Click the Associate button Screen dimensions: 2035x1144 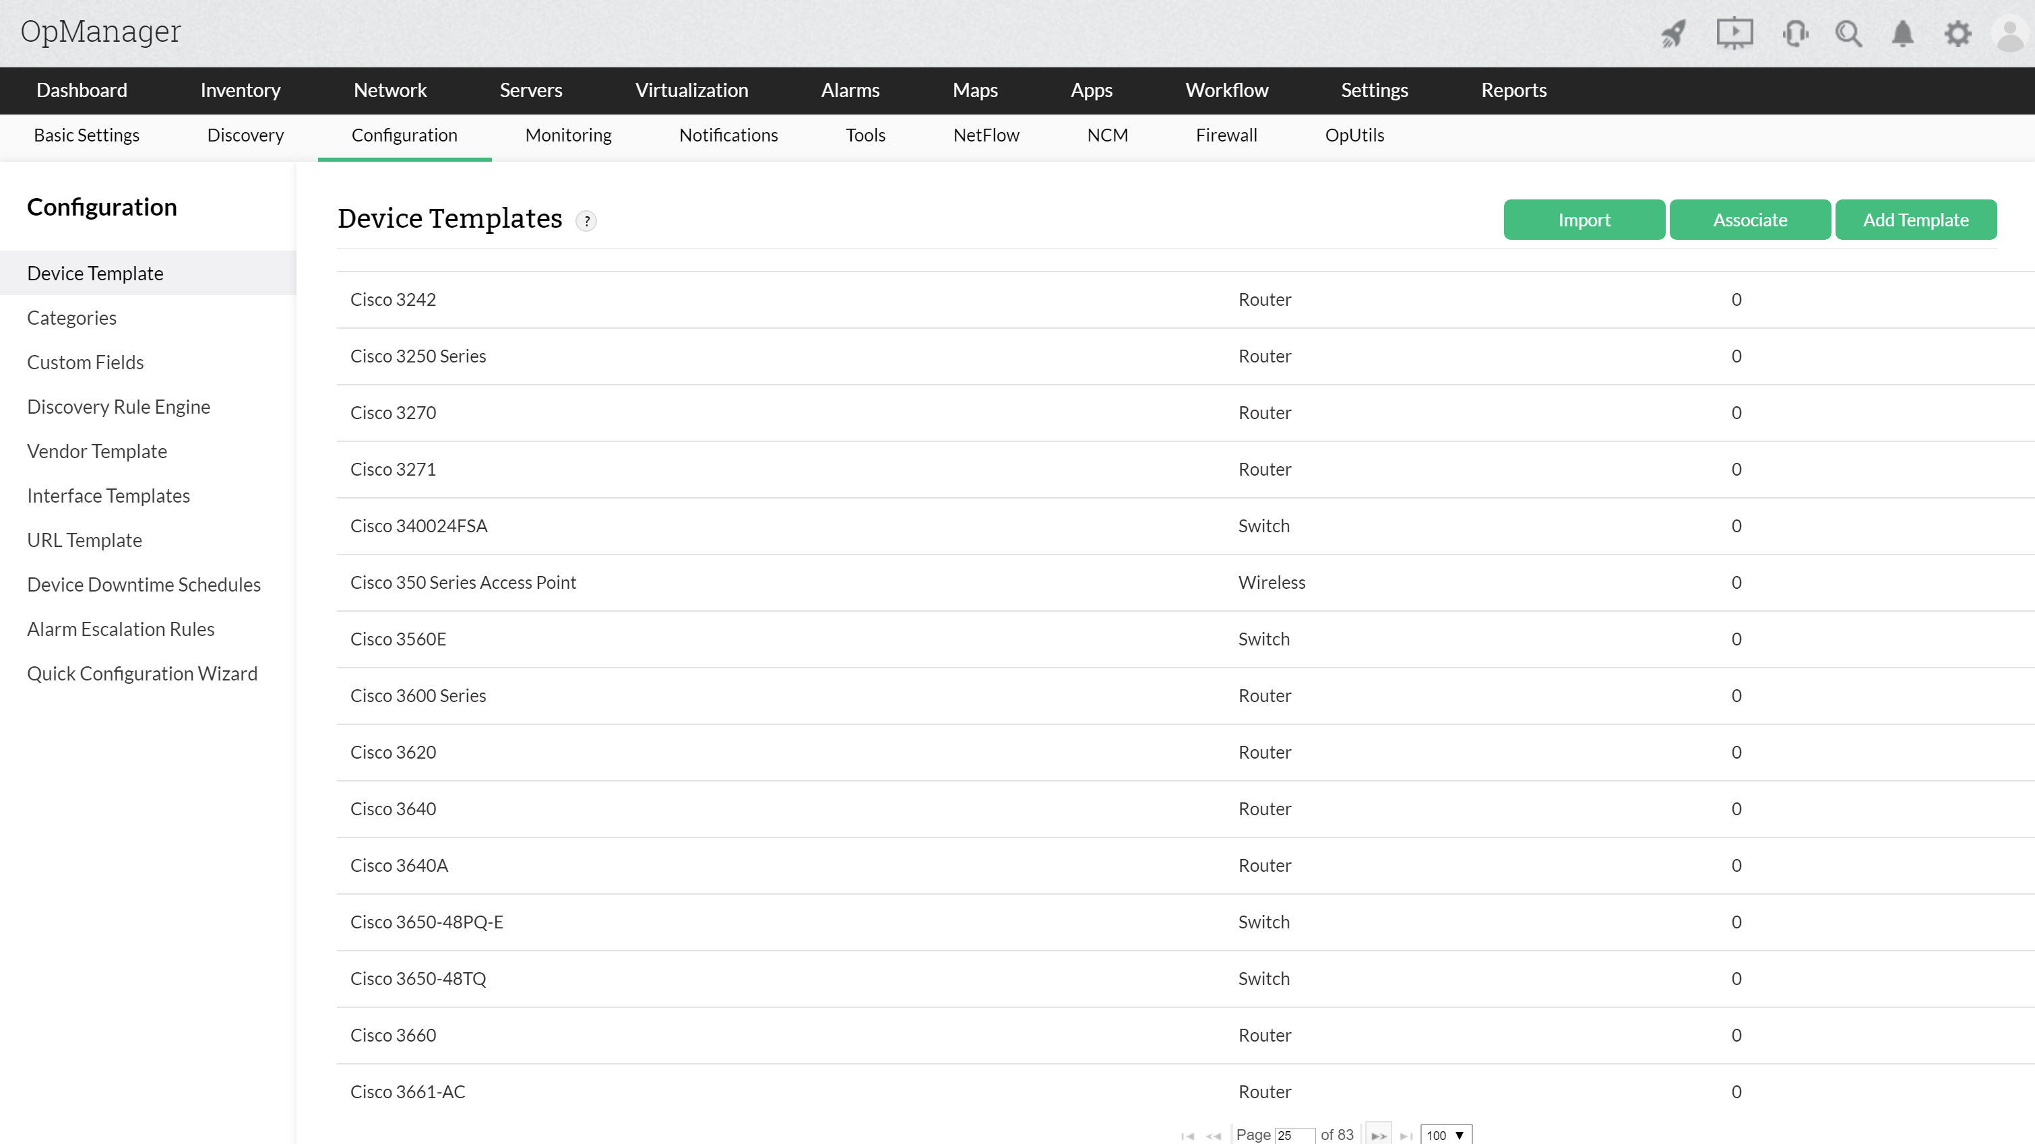1750,220
